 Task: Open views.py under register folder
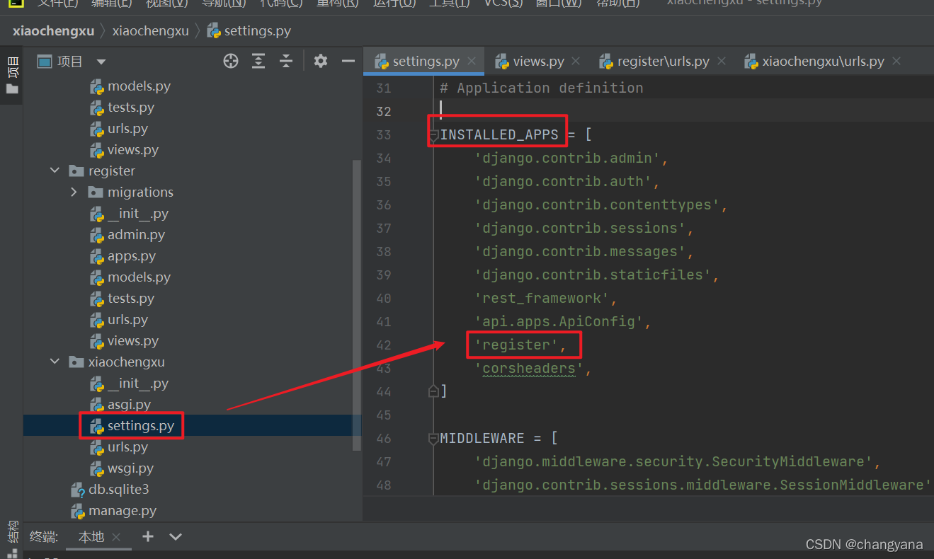click(133, 340)
